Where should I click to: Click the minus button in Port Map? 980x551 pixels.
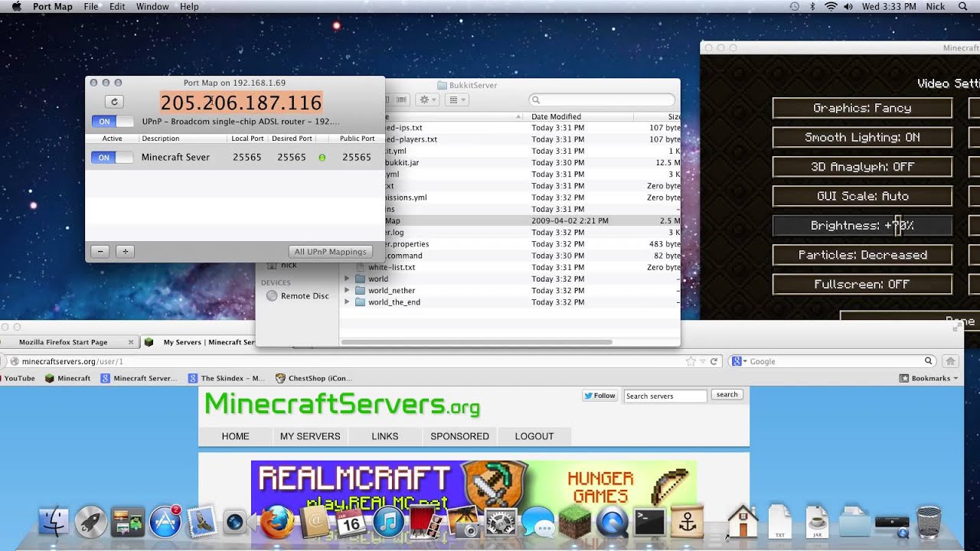tap(100, 251)
